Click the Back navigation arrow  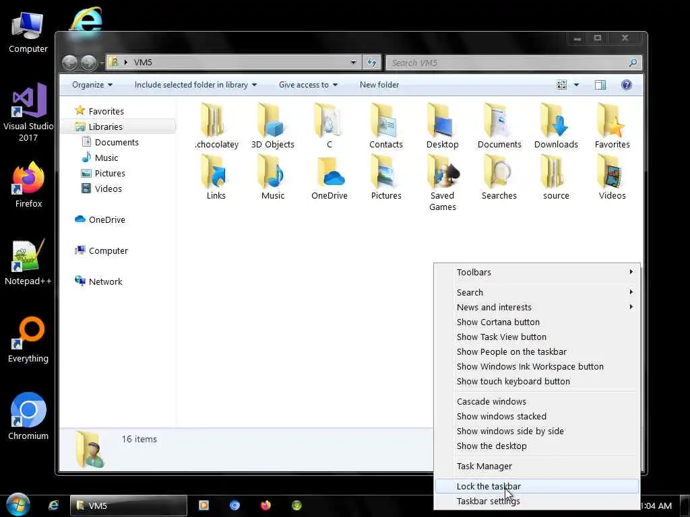69,63
